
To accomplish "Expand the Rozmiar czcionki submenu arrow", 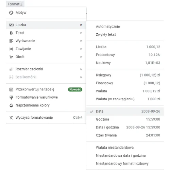I will click(x=81, y=69).
